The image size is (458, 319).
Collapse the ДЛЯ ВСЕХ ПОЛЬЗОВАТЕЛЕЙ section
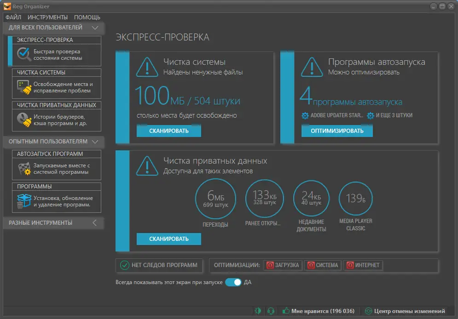[95, 28]
